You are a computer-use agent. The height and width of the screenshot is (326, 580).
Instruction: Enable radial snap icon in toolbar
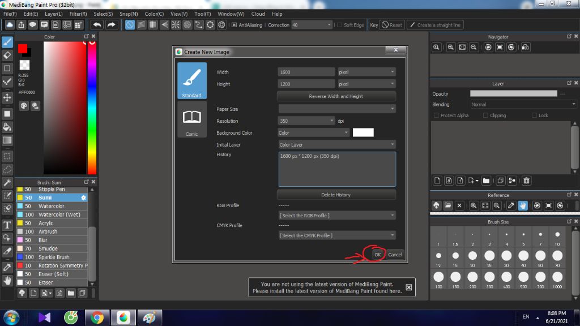pos(176,25)
